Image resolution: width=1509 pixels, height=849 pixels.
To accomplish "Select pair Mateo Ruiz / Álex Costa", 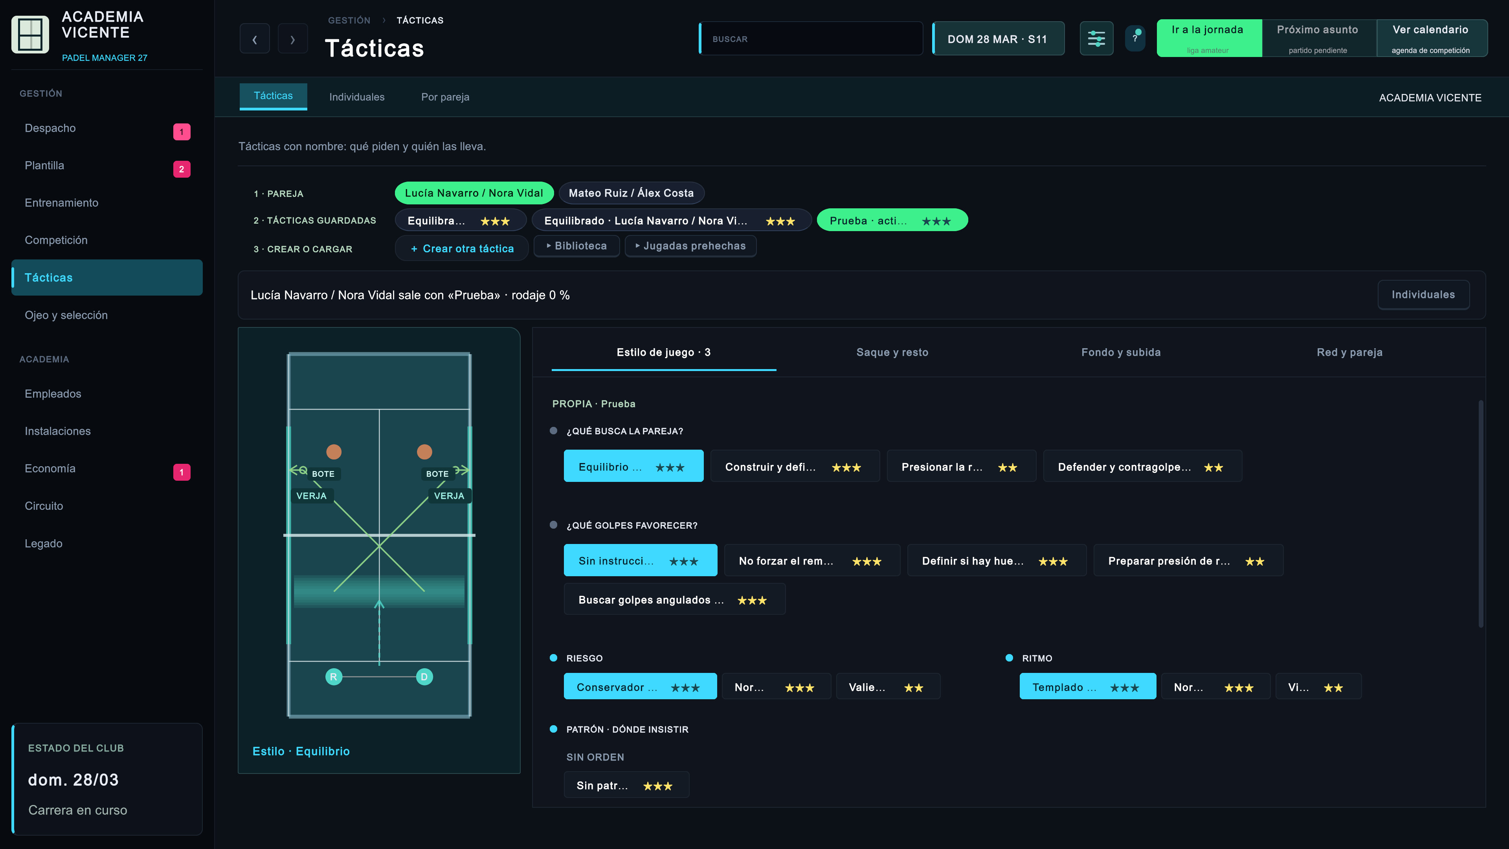I will 632,193.
